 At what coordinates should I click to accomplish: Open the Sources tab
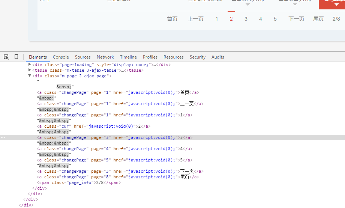coord(83,57)
